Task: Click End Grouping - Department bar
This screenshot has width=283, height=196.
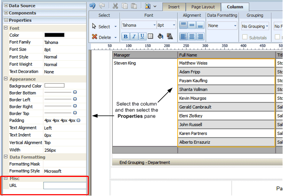Action: click(x=197, y=162)
